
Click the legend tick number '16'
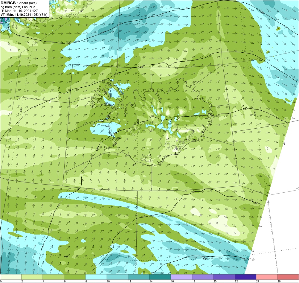172,281
